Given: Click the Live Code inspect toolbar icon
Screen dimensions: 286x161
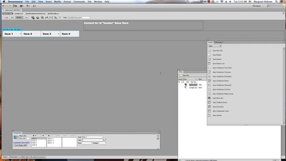Looking at the screenshot, I should pyautogui.click(x=33, y=17).
